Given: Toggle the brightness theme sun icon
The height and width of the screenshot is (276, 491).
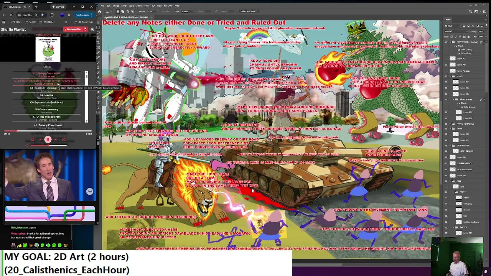Looking at the screenshot, I should point(92,29).
